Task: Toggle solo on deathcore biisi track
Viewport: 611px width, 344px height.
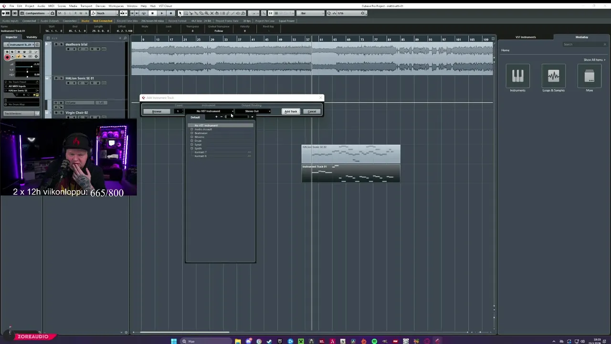Action: point(61,44)
